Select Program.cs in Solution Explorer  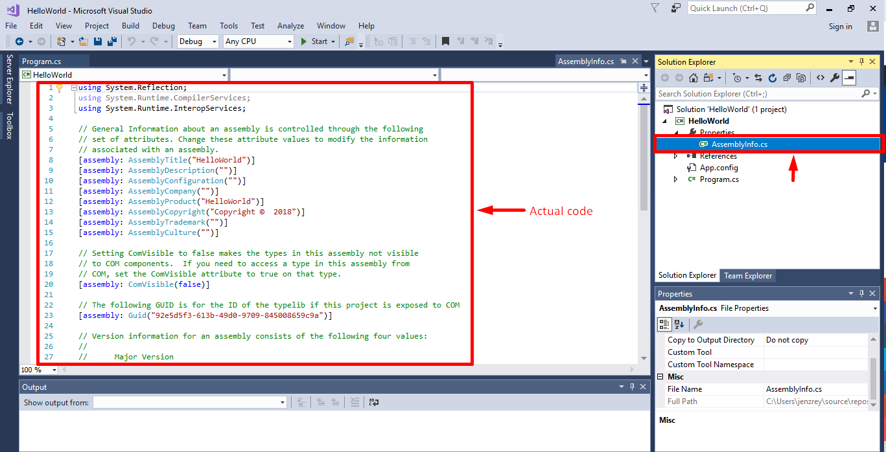[719, 179]
